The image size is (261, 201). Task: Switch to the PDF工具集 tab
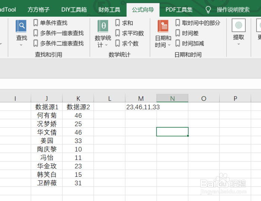179,10
